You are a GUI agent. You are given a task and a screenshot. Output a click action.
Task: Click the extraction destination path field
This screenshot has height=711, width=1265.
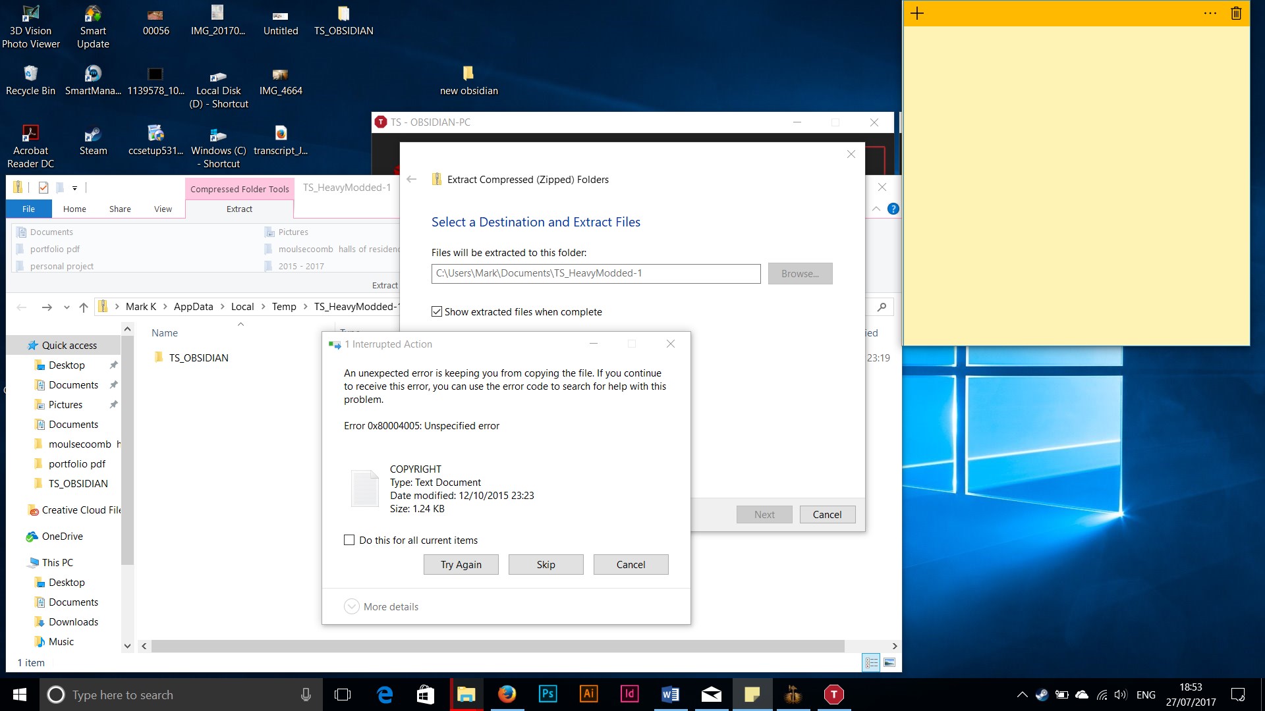pyautogui.click(x=596, y=273)
